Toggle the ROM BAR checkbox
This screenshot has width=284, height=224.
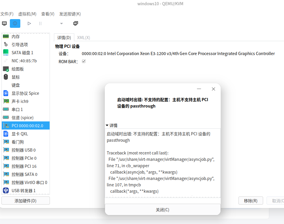coord(84,61)
